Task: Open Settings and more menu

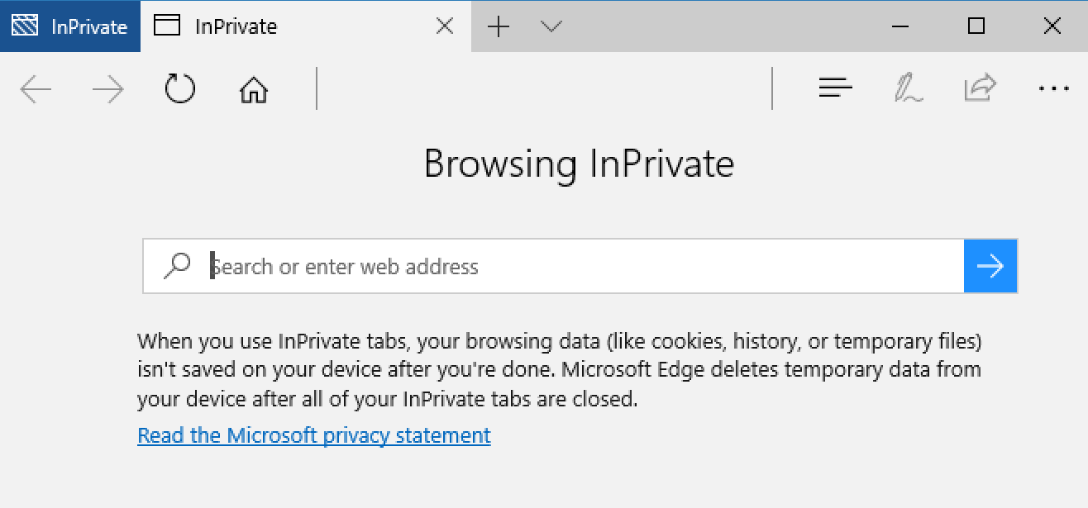Action: click(1053, 88)
